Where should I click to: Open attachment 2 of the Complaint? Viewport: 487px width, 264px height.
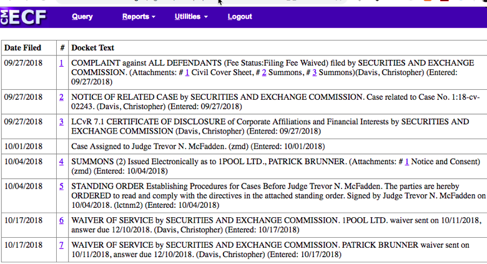click(264, 72)
